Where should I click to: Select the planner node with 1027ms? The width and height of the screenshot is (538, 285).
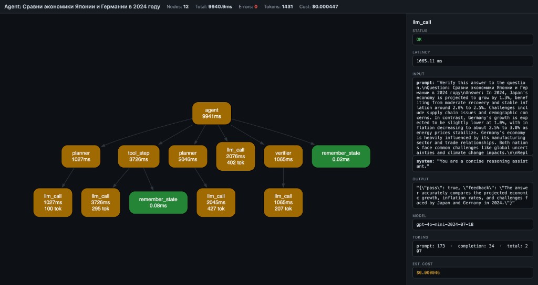pyautogui.click(x=81, y=156)
